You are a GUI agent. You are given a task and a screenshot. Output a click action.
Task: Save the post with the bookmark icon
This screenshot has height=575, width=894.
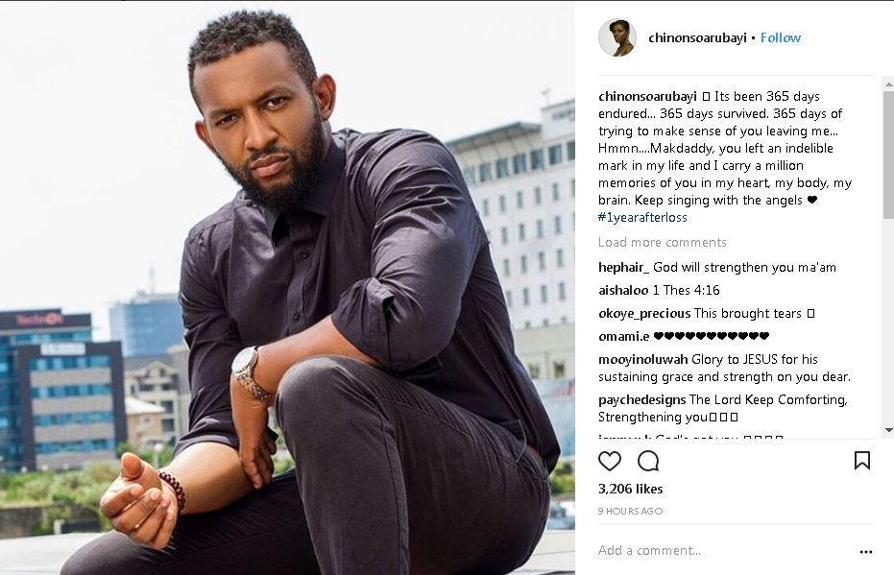pyautogui.click(x=862, y=461)
